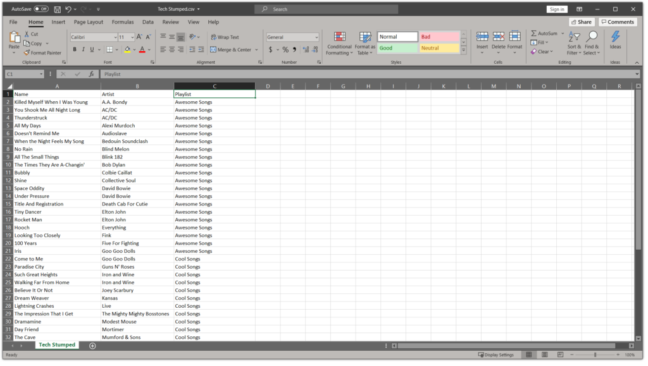Switch to the Page Layout tab
Image resolution: width=648 pixels, height=366 pixels.
point(89,22)
